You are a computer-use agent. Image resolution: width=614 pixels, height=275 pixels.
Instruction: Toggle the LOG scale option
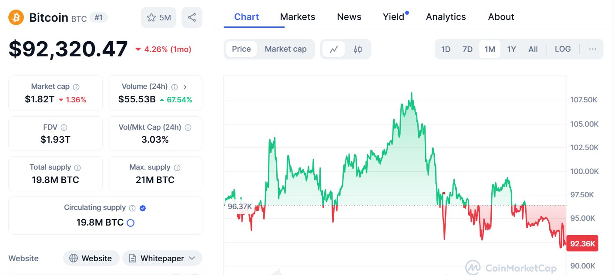pyautogui.click(x=563, y=49)
